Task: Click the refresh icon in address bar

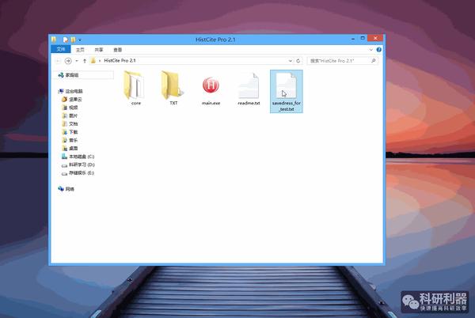Action: [298, 61]
